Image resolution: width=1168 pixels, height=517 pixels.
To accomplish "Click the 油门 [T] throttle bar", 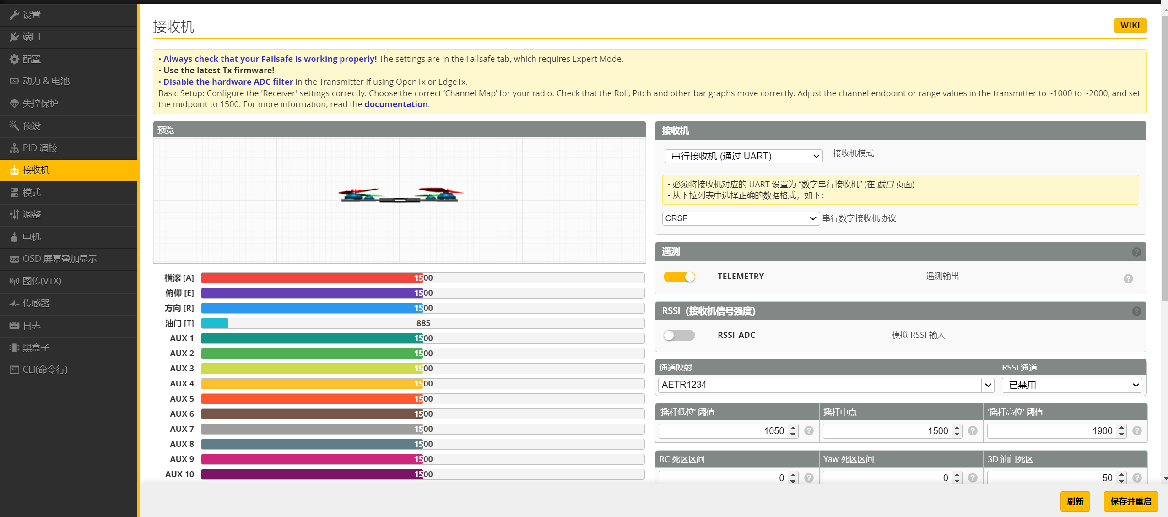I will [x=422, y=323].
